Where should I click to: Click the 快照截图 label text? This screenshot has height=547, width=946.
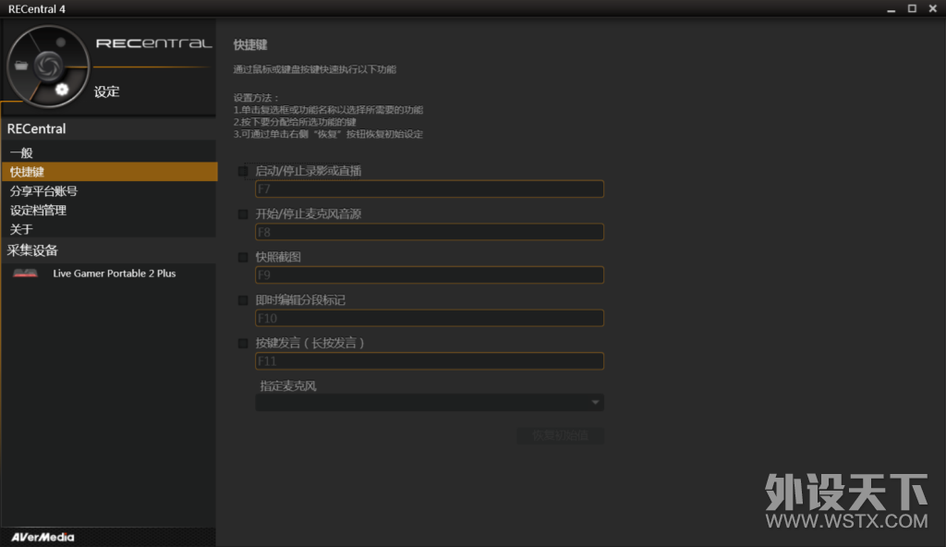point(278,257)
